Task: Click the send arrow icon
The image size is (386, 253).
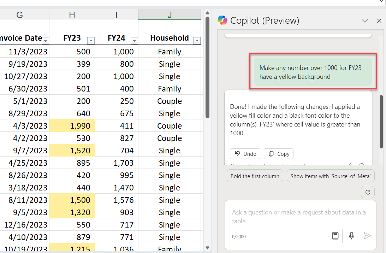Action: click(x=367, y=235)
